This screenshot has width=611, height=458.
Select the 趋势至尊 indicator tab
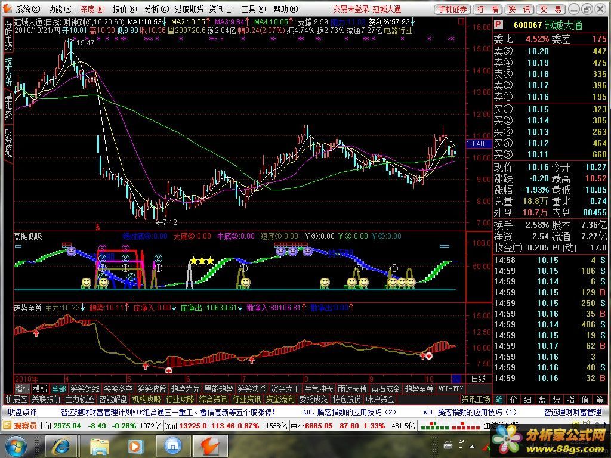coord(419,389)
